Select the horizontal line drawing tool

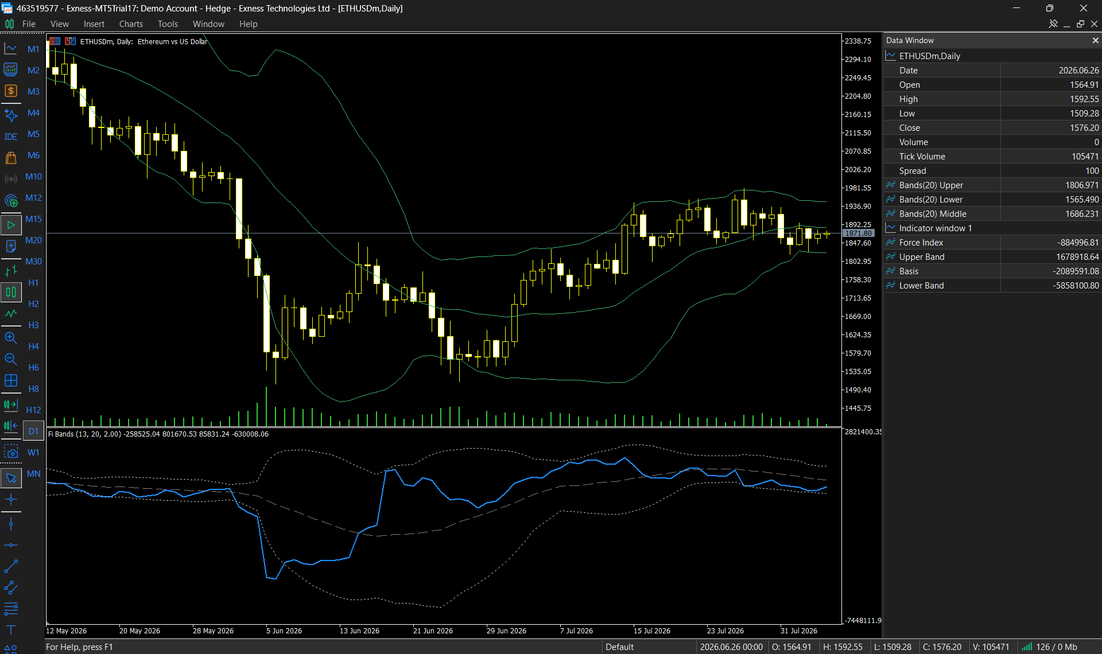click(11, 545)
